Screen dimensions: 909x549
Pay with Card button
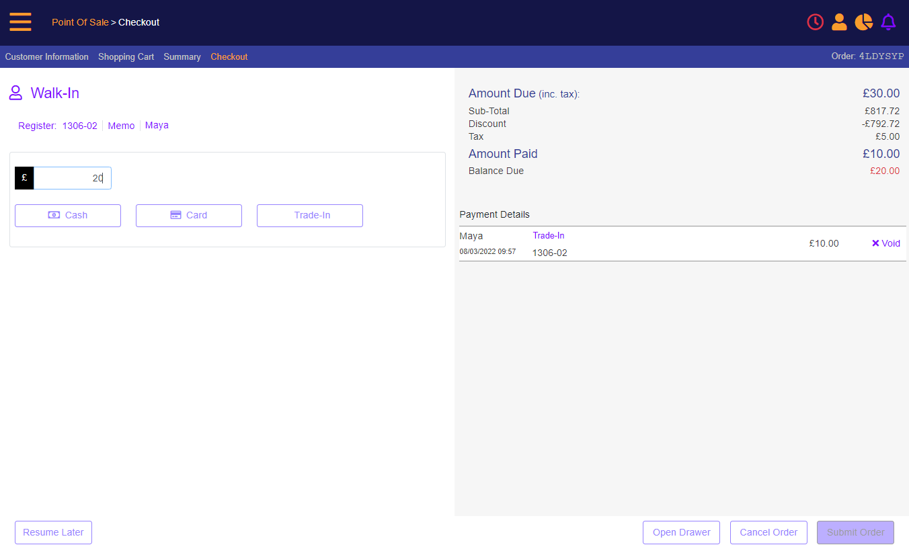(189, 216)
